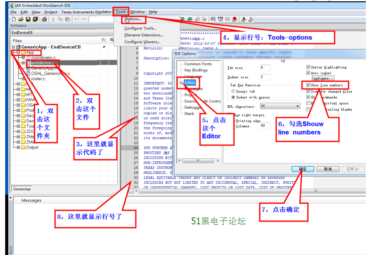368x255 pixels.
Task: Toggle Scan for changed files checkbox
Action: 308,91
